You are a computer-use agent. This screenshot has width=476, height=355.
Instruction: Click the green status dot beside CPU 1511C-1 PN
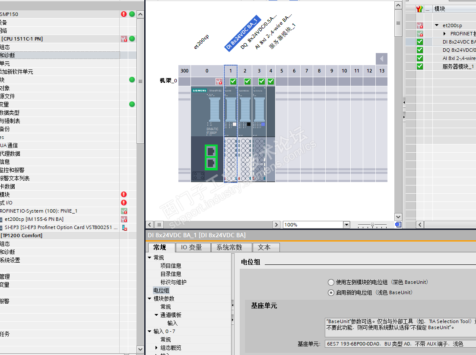(132, 38)
